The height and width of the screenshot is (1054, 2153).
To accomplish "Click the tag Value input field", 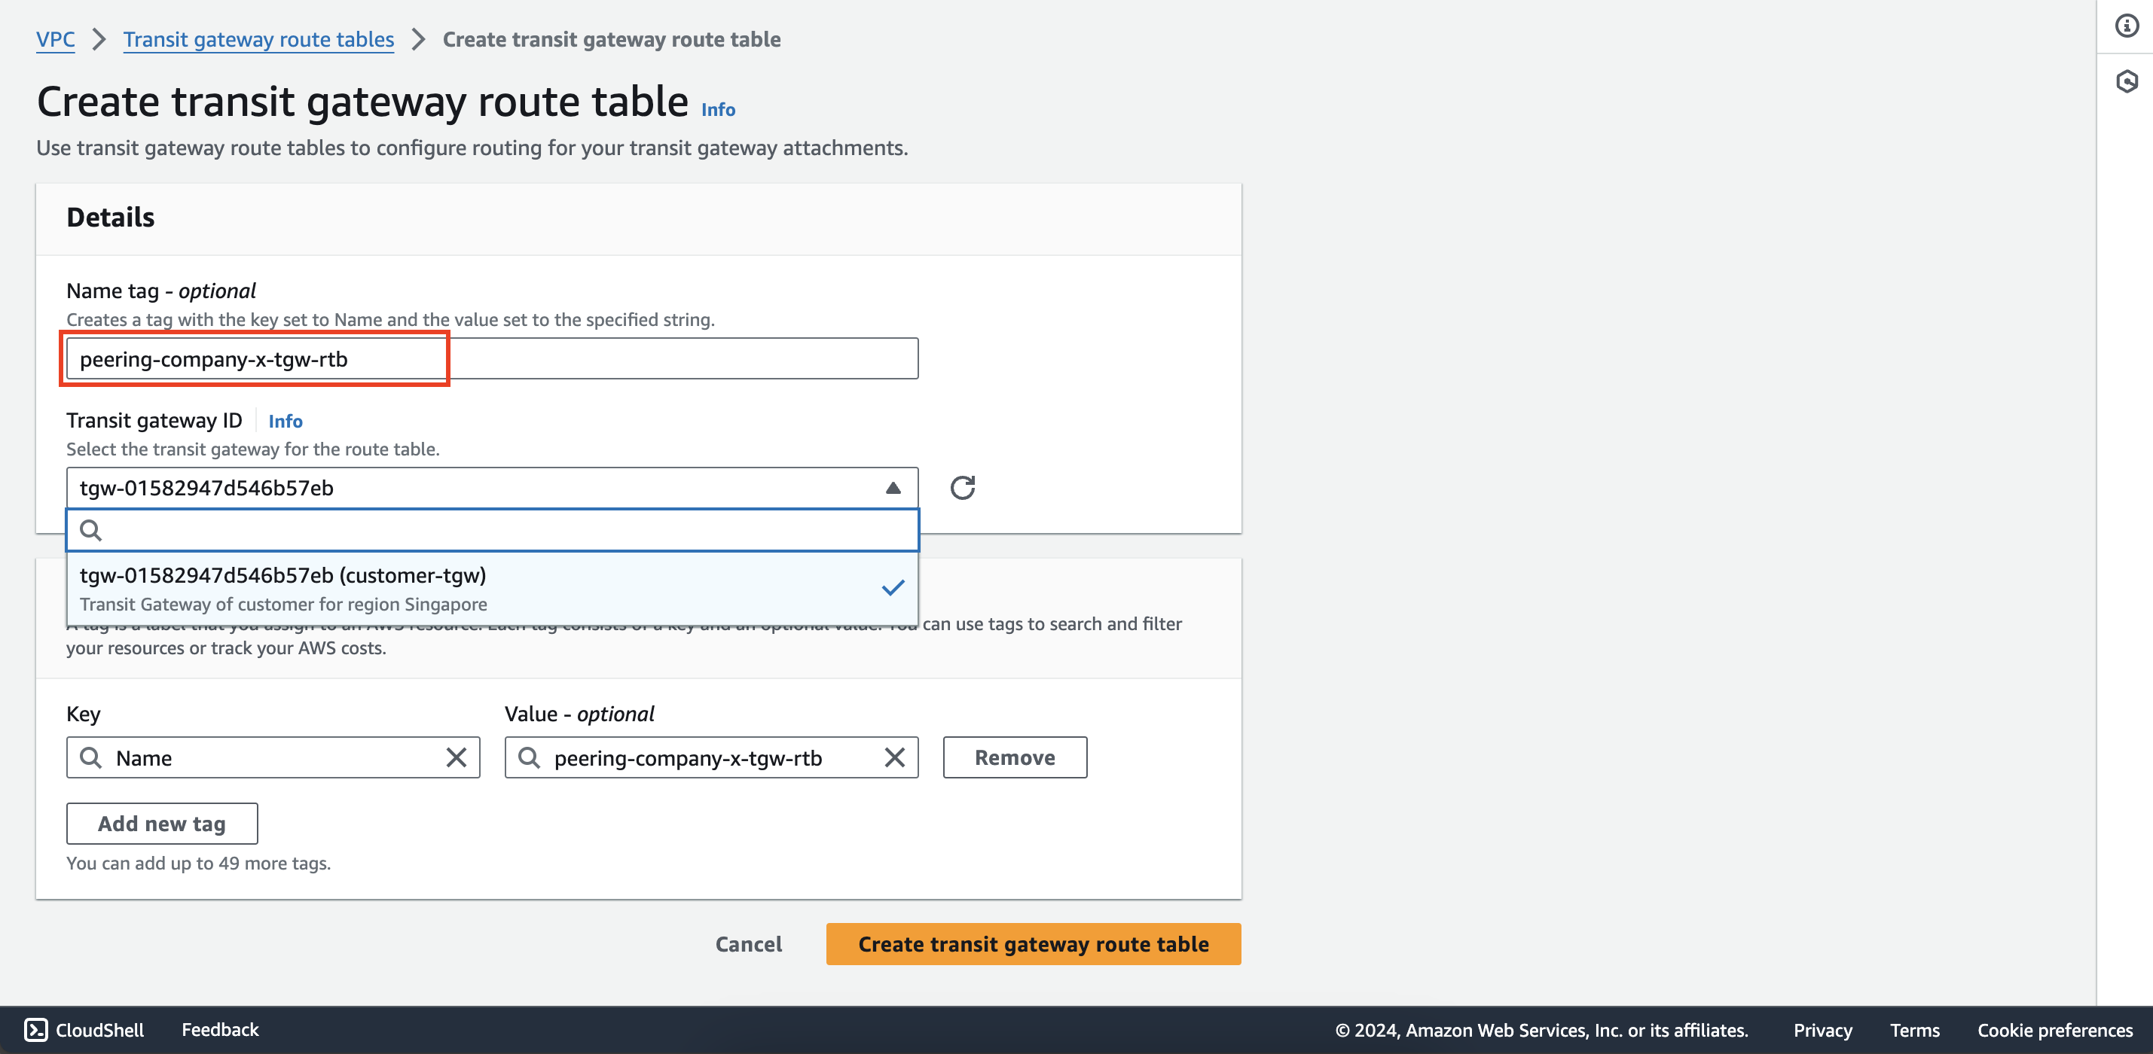I will coord(711,757).
